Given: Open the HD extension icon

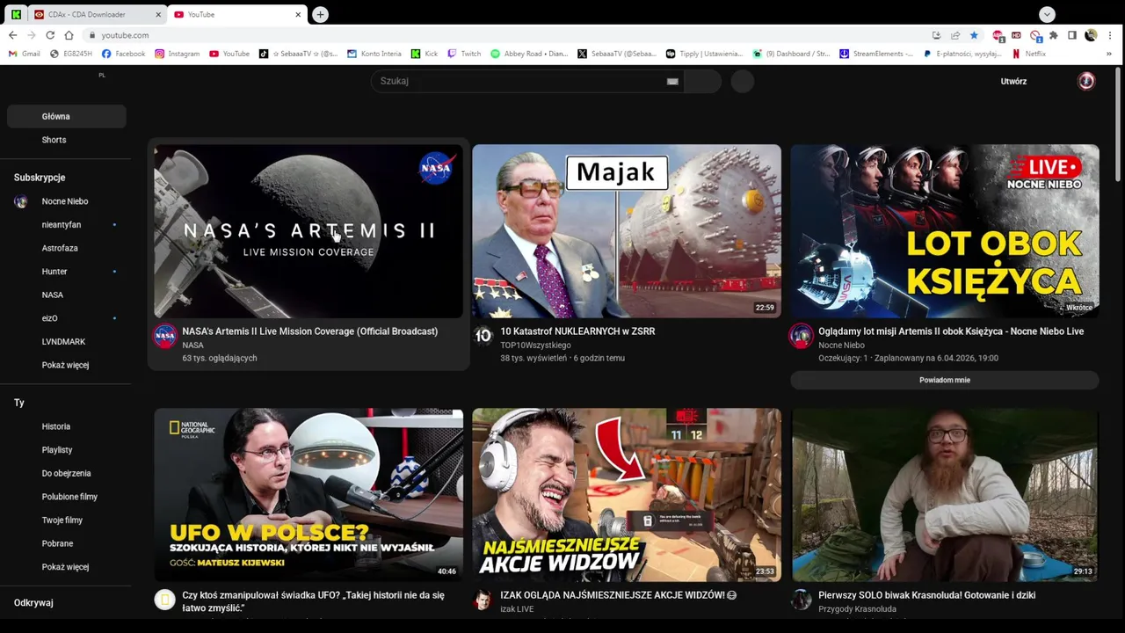Looking at the screenshot, I should [x=1016, y=35].
